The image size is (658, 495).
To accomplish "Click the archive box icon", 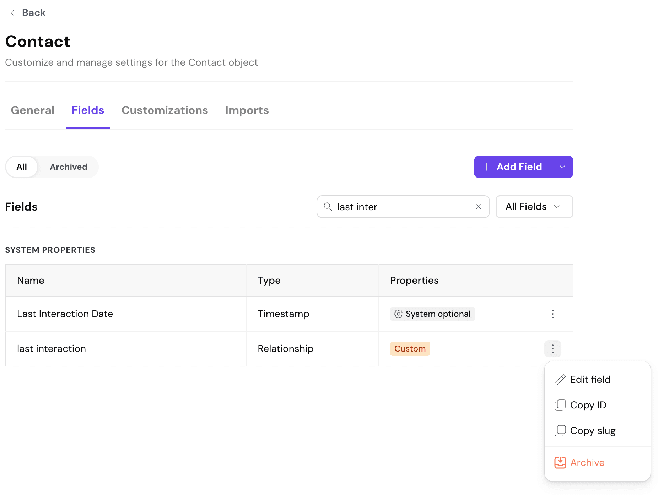I will 560,463.
